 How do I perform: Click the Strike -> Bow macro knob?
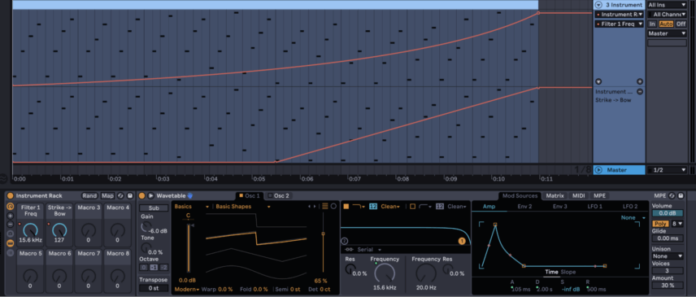pyautogui.click(x=59, y=229)
